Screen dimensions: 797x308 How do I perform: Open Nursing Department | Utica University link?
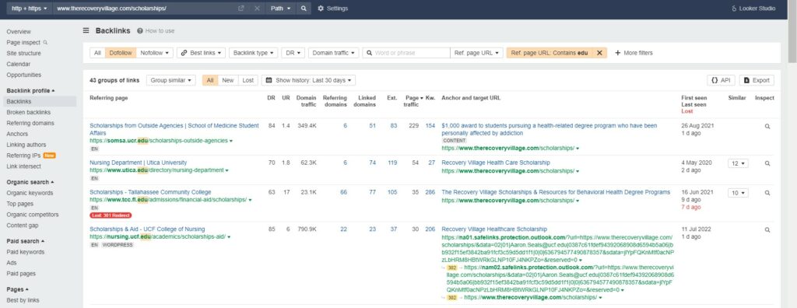click(x=139, y=163)
